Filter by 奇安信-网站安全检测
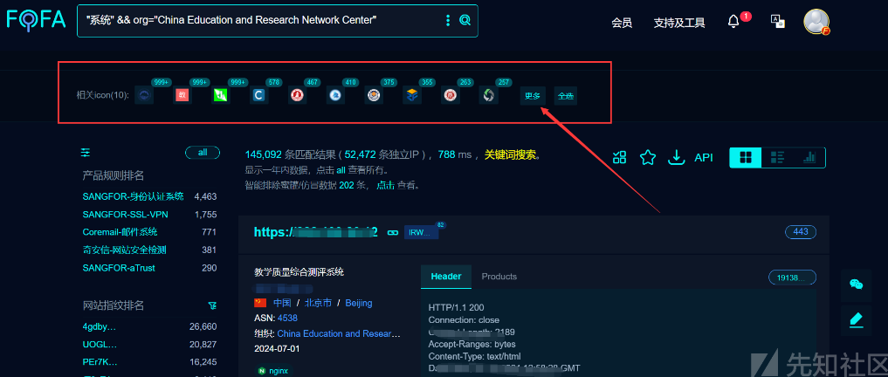The image size is (888, 377). [x=124, y=250]
